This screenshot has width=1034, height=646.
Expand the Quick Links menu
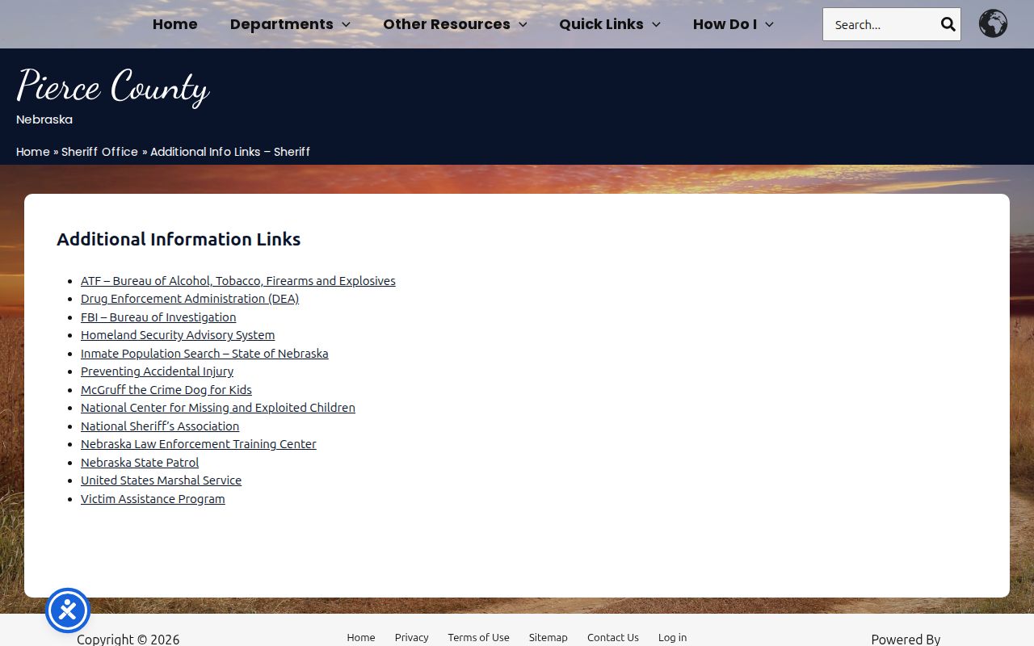point(610,24)
